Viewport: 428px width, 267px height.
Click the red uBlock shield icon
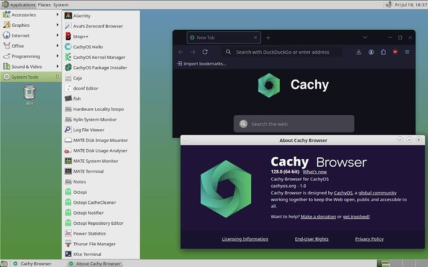pos(395,52)
